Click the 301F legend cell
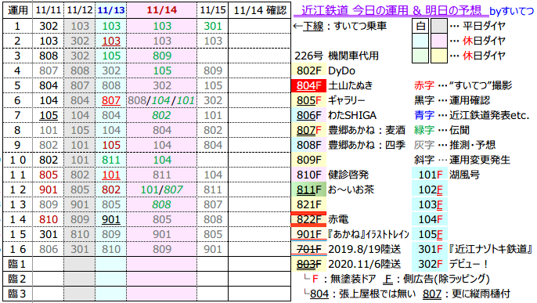Viewport: 537px width, 303px height. [430, 249]
